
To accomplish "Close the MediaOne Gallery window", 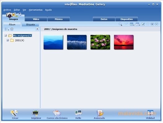I will tap(157, 4).
